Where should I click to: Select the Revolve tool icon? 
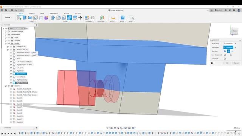[30, 18]
